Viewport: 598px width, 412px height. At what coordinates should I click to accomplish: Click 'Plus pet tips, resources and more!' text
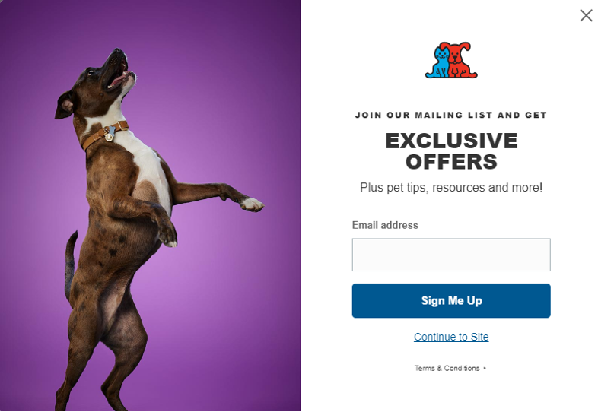coord(451,188)
